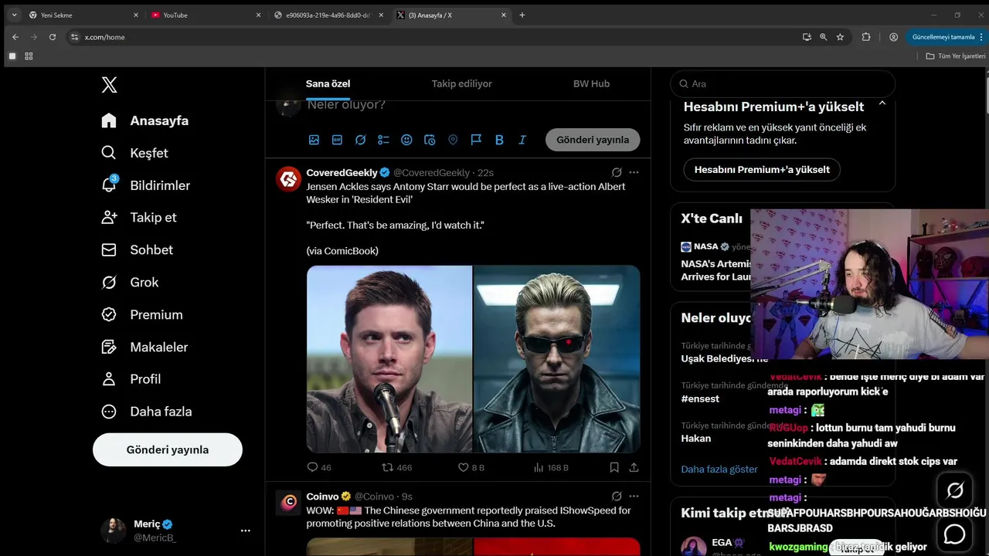Collapse the Premium+ upgrade card
Viewport: 989px width, 556px height.
click(x=882, y=103)
